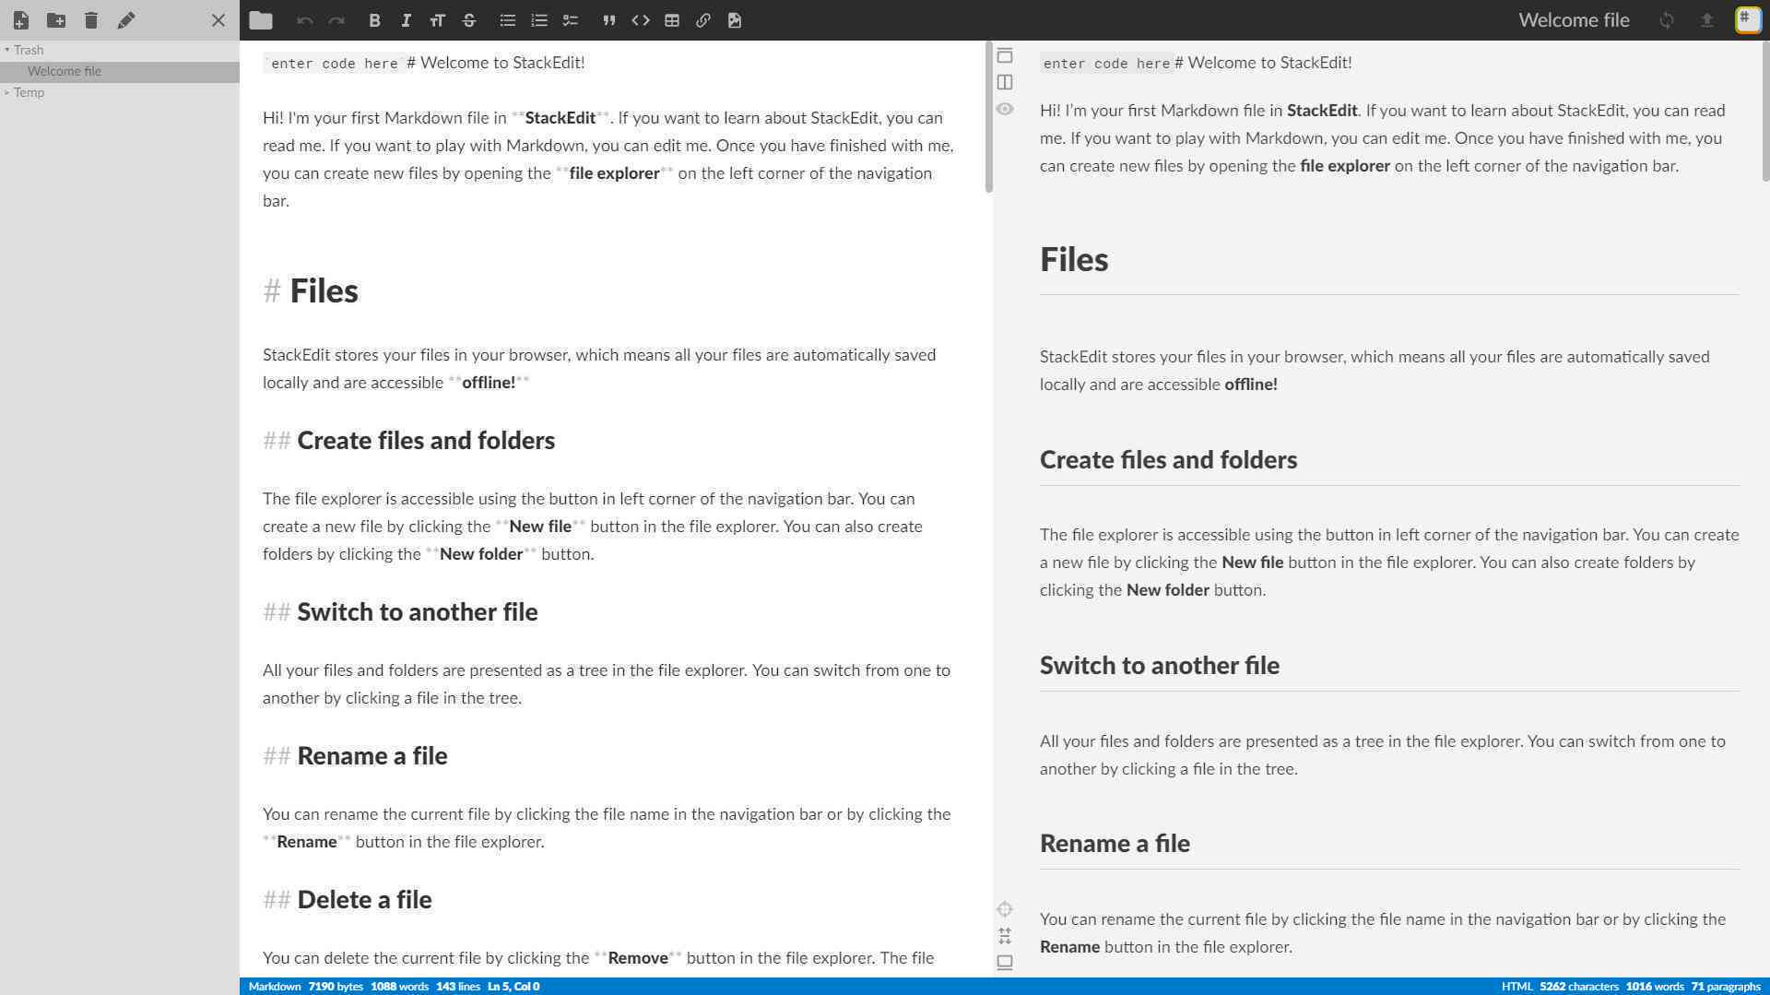Click the Rename pencil icon
This screenshot has width=1770, height=995.
[126, 20]
